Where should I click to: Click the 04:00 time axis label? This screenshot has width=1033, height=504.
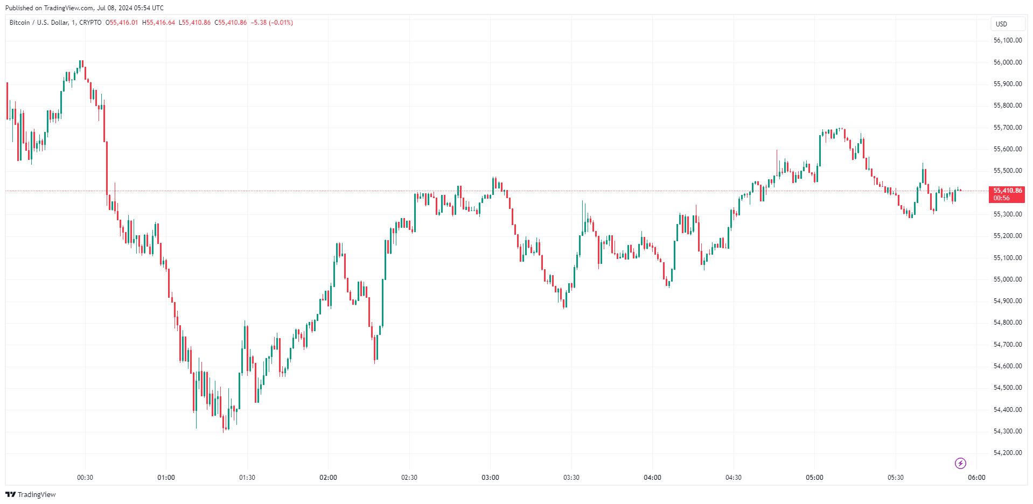point(652,478)
